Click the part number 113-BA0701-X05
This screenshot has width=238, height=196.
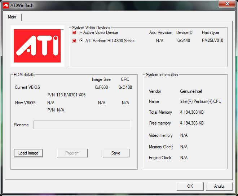[x=71, y=95]
